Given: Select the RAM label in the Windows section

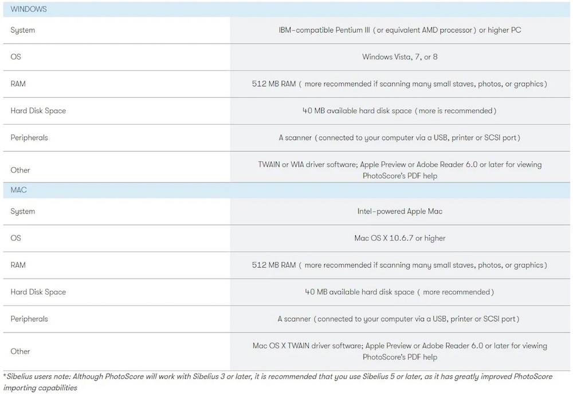Looking at the screenshot, I should point(18,84).
